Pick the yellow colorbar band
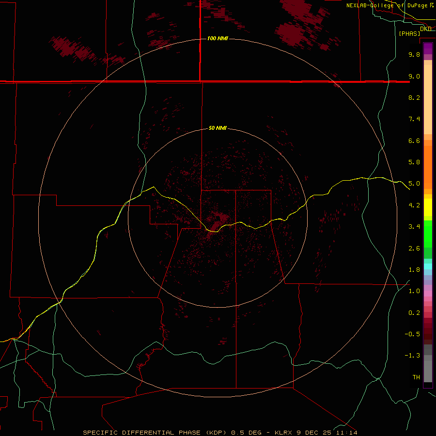Image resolution: width=436 pixels, height=436 pixels. 428,207
